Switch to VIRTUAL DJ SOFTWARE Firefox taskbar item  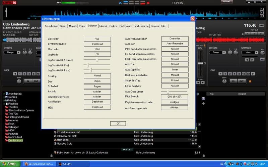(39, 164)
